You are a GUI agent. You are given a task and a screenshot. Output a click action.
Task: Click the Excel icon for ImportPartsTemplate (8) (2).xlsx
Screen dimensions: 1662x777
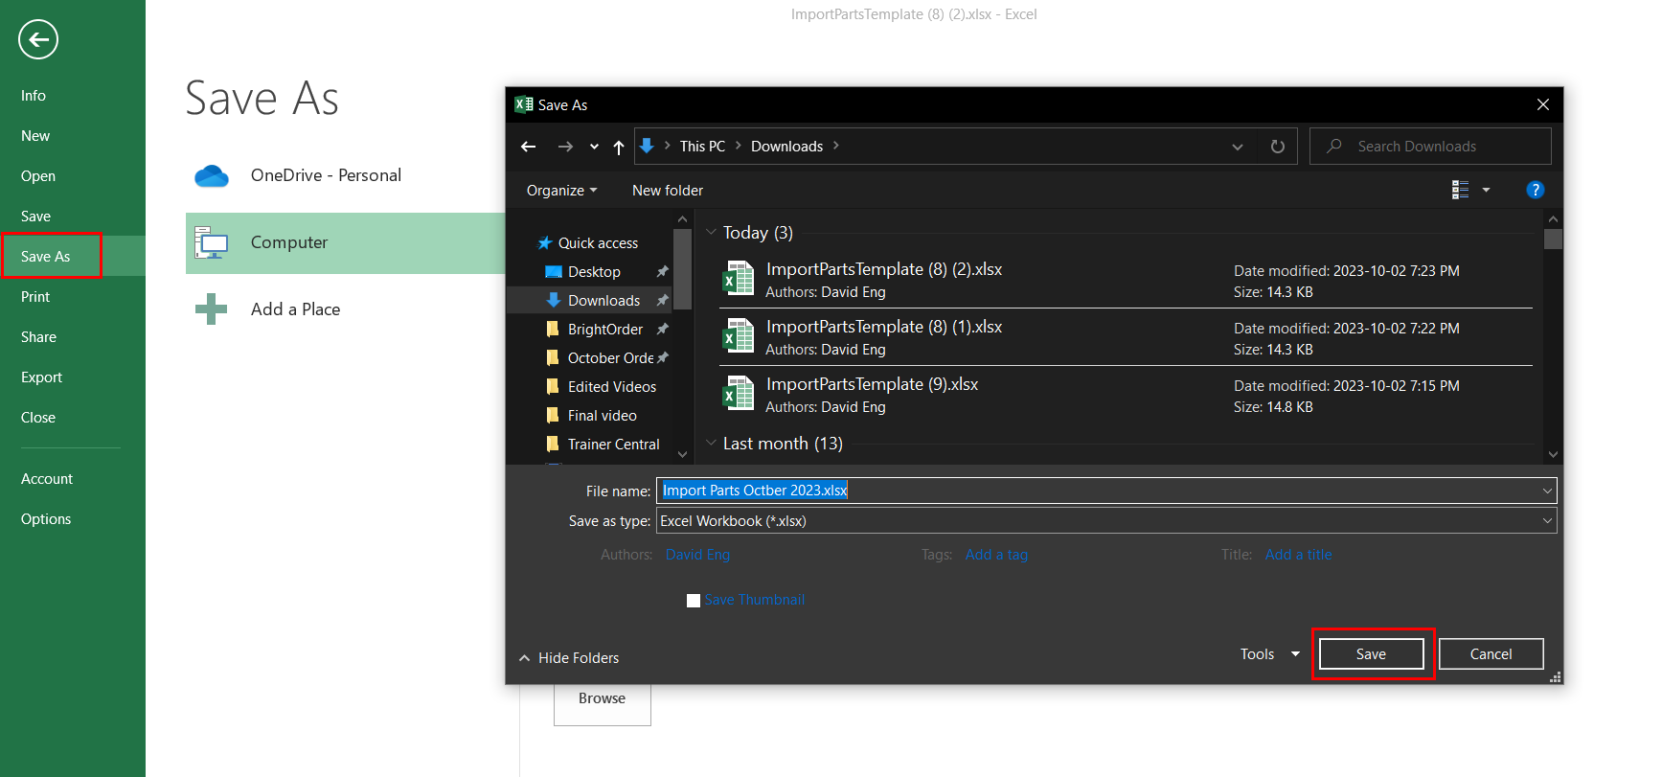(x=739, y=279)
